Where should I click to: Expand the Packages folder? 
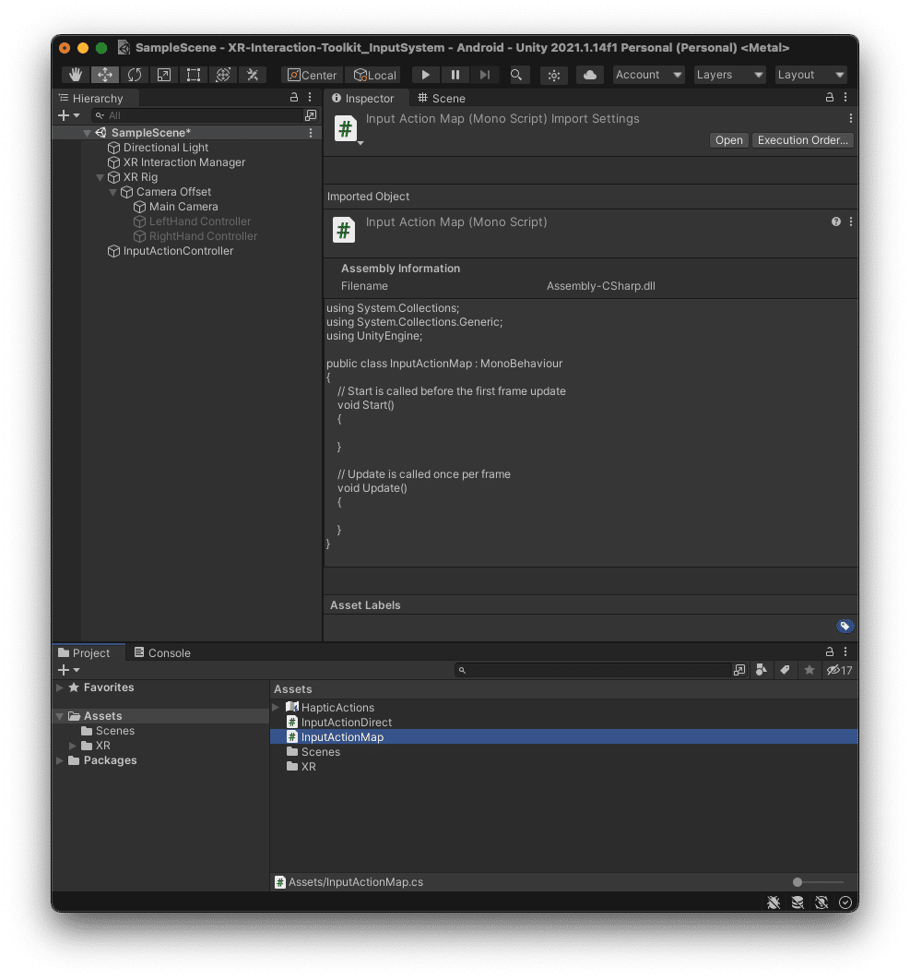60,760
